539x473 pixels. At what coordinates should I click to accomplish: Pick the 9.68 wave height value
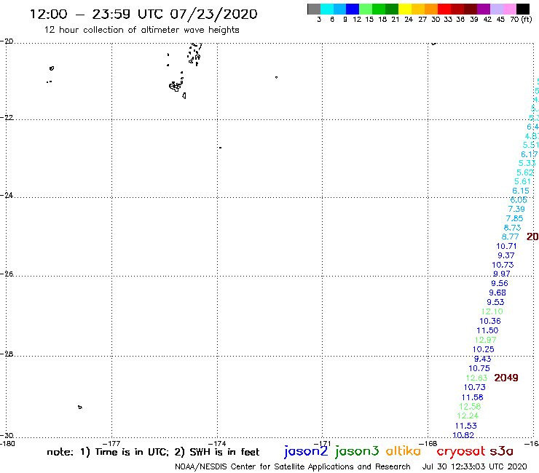pos(497,293)
